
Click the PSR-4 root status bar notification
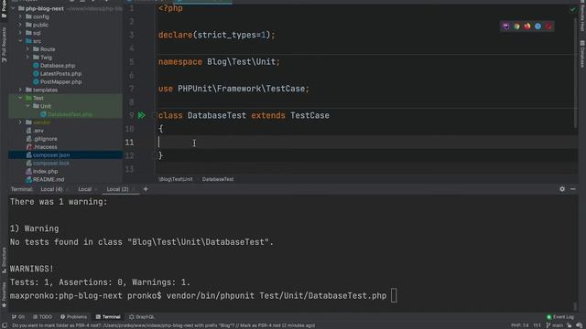click(163, 325)
